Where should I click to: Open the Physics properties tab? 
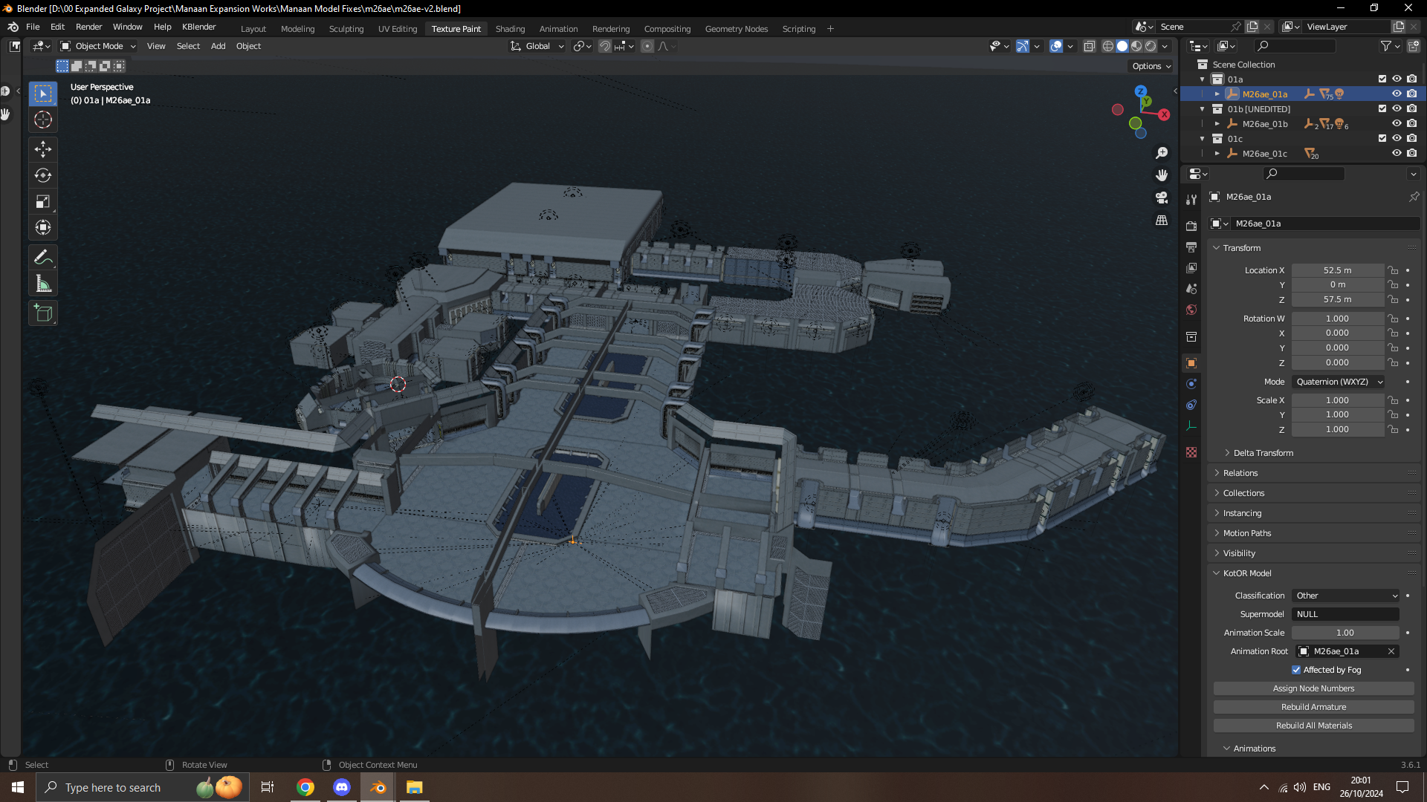(1191, 384)
